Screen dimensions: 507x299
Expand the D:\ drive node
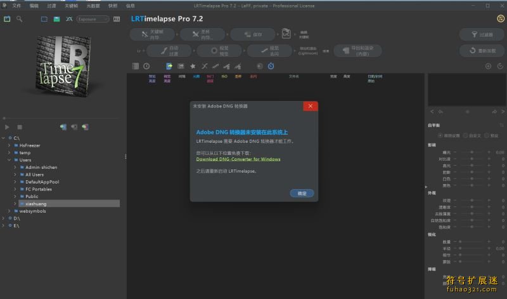point(3,218)
